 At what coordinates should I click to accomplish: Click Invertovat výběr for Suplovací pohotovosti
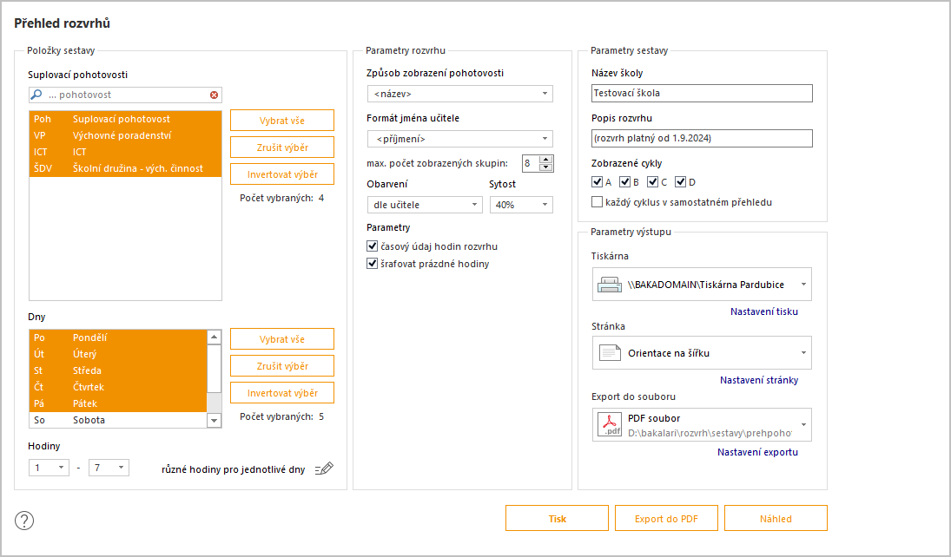pos(282,174)
